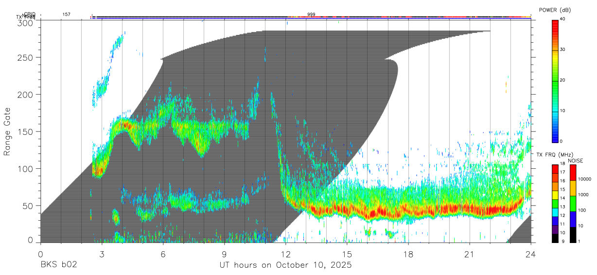Click the power scale value '40'
This screenshot has height=275, width=597.
click(x=563, y=19)
